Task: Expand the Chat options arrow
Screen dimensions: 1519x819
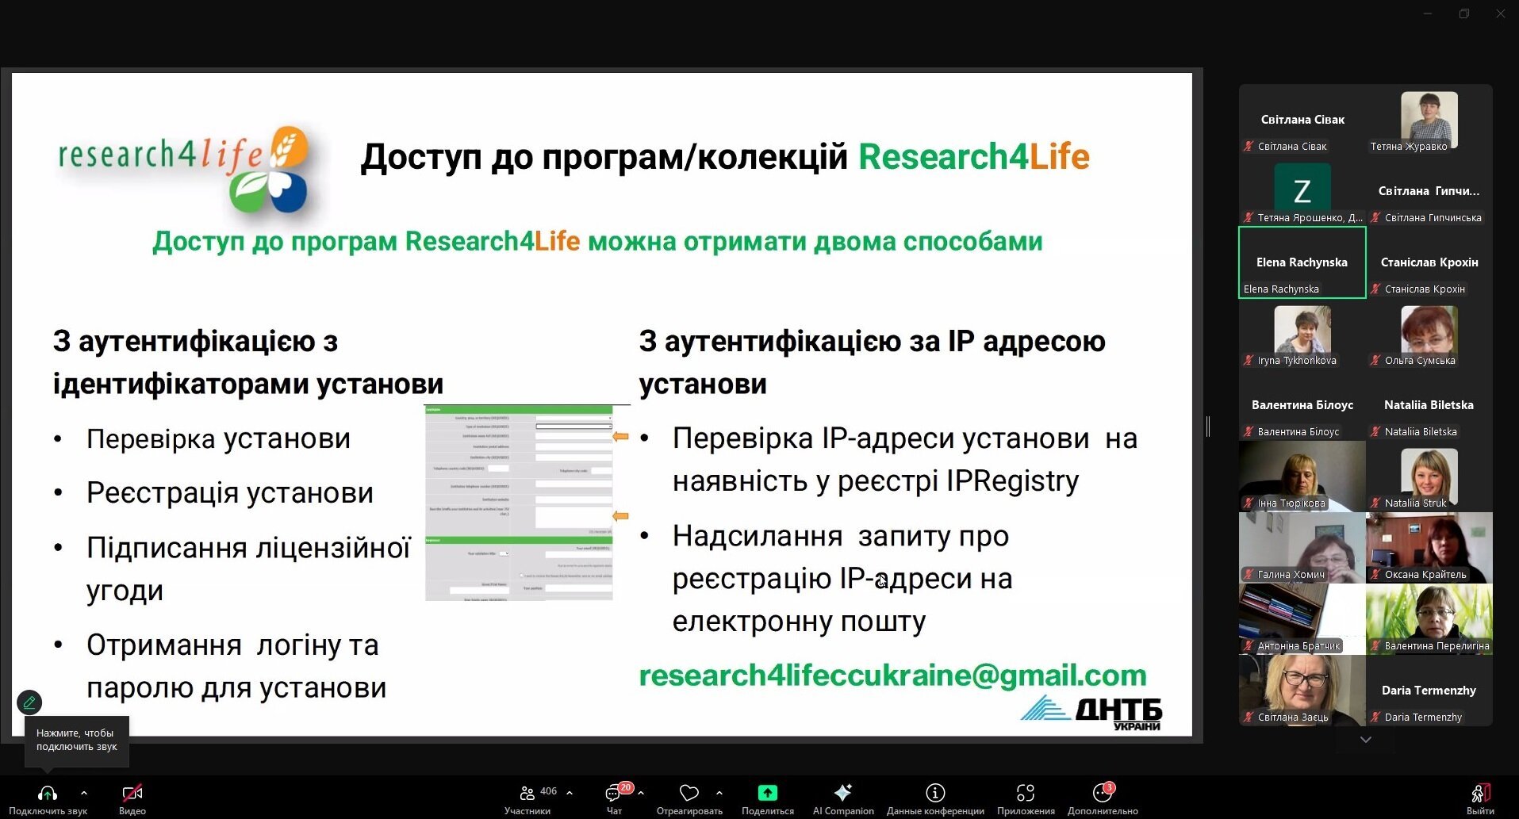Action: point(641,793)
